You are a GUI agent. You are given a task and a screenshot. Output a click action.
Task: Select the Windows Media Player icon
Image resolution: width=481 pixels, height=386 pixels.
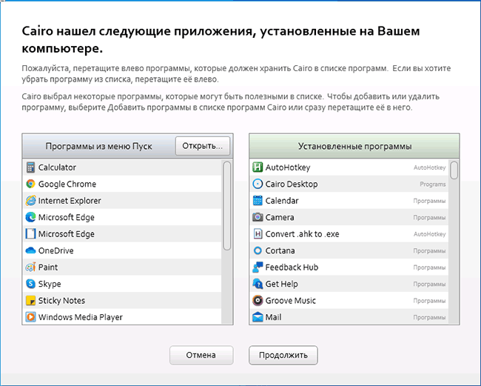[30, 317]
